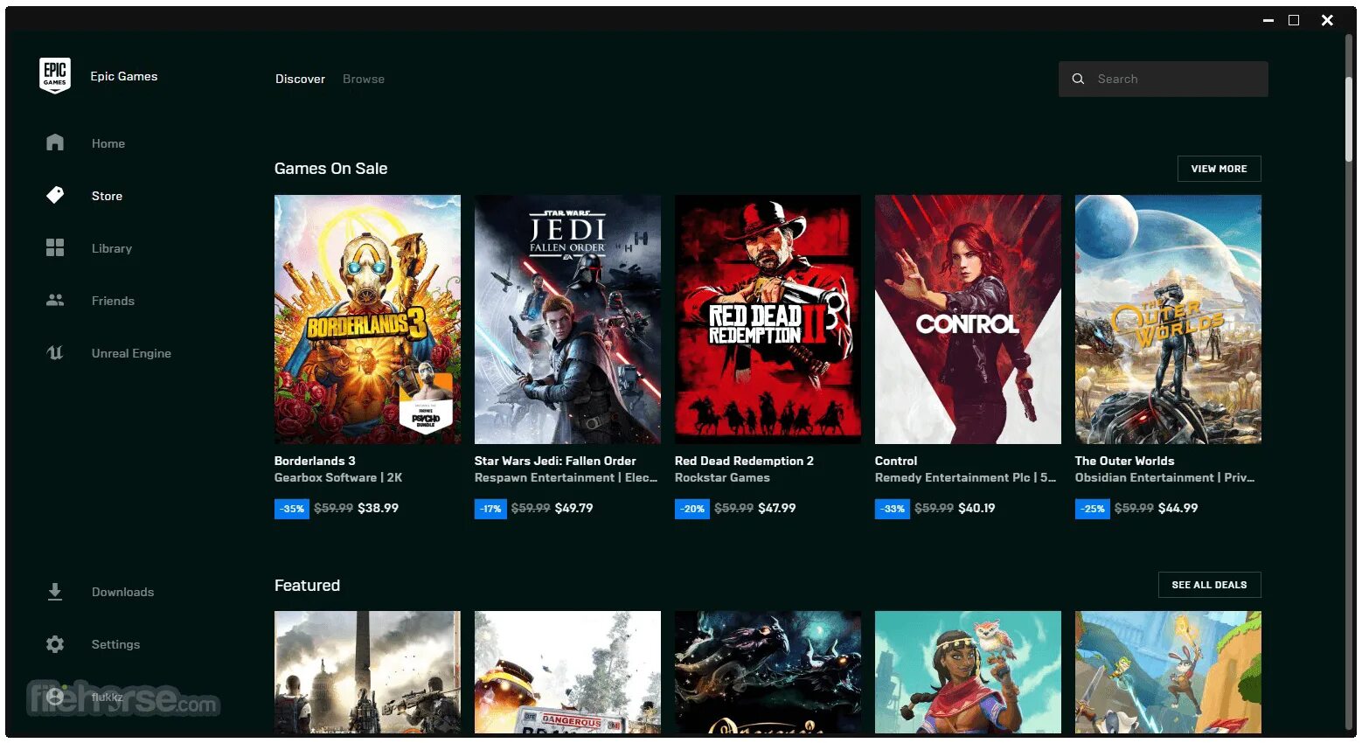Open the Red Dead Redemption 2 cover
The height and width of the screenshot is (743, 1362).
point(768,319)
